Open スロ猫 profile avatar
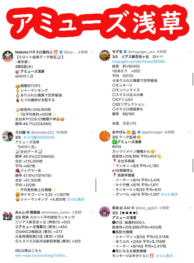The image size is (194, 263). (x=7, y=136)
